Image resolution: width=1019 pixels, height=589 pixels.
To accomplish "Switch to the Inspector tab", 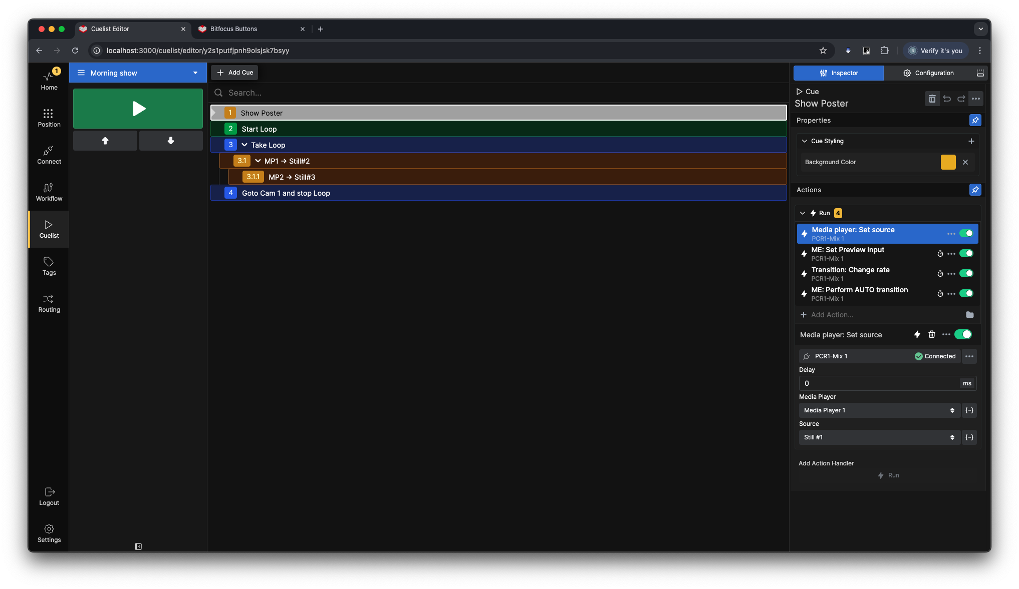I will coord(838,73).
